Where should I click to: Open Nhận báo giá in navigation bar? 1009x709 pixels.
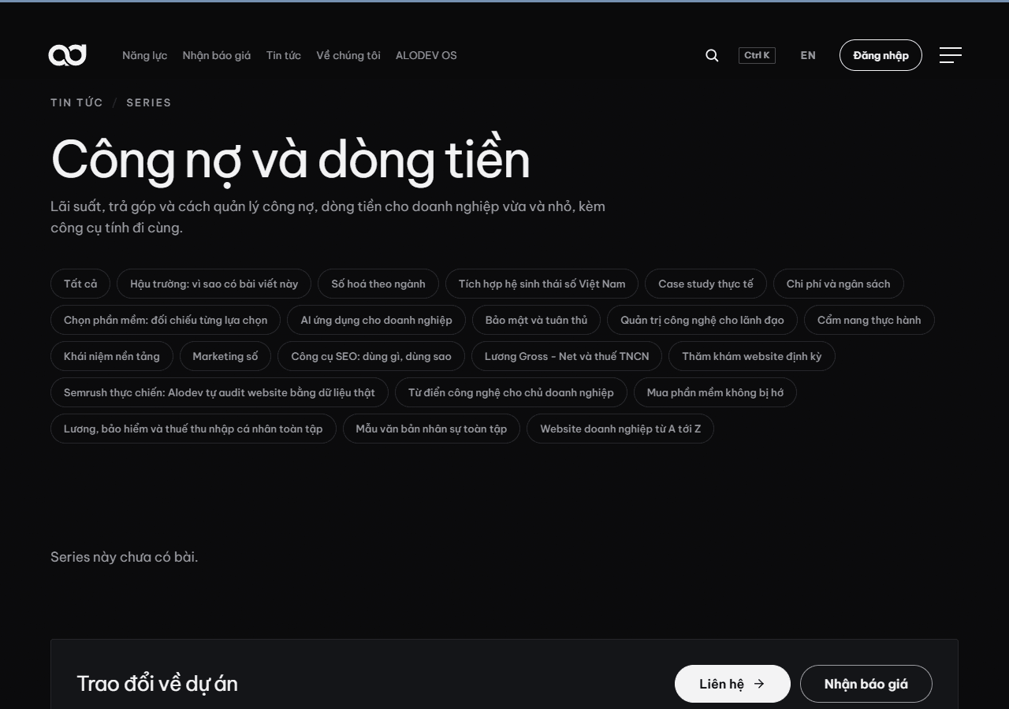click(217, 55)
